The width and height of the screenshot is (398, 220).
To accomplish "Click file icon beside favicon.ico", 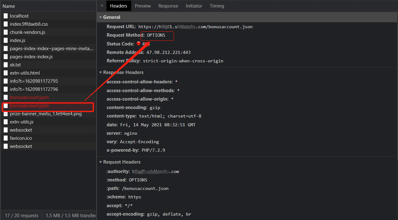I will 6,138.
